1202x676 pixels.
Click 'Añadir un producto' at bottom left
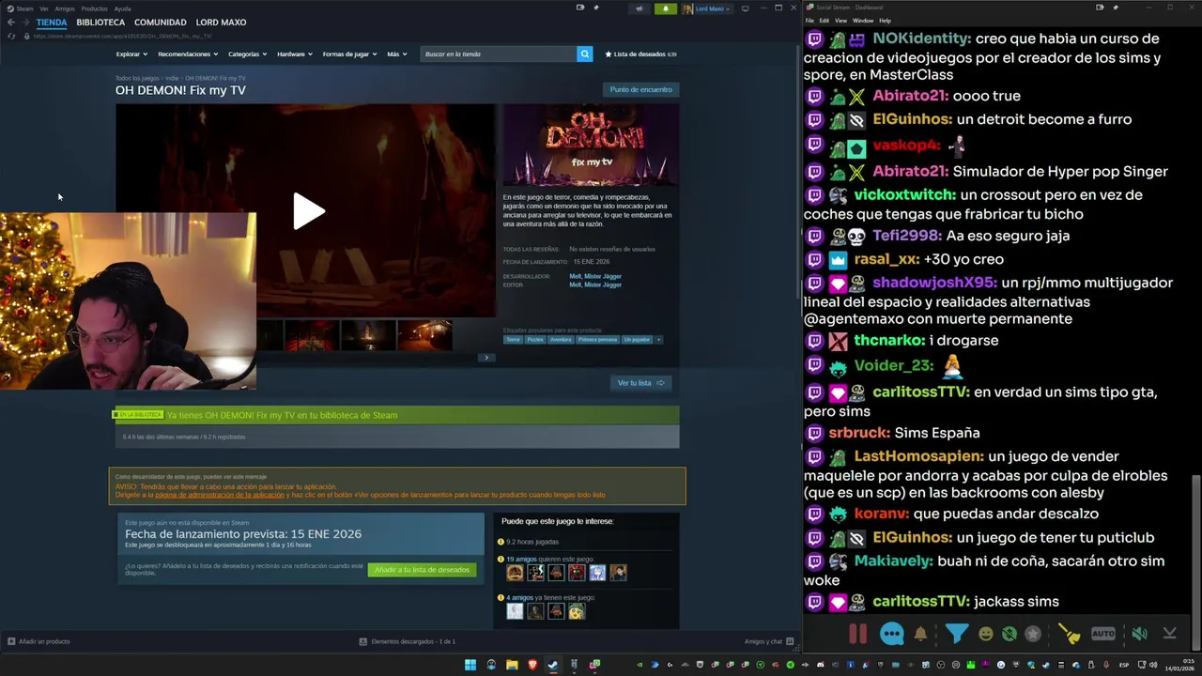pos(39,641)
